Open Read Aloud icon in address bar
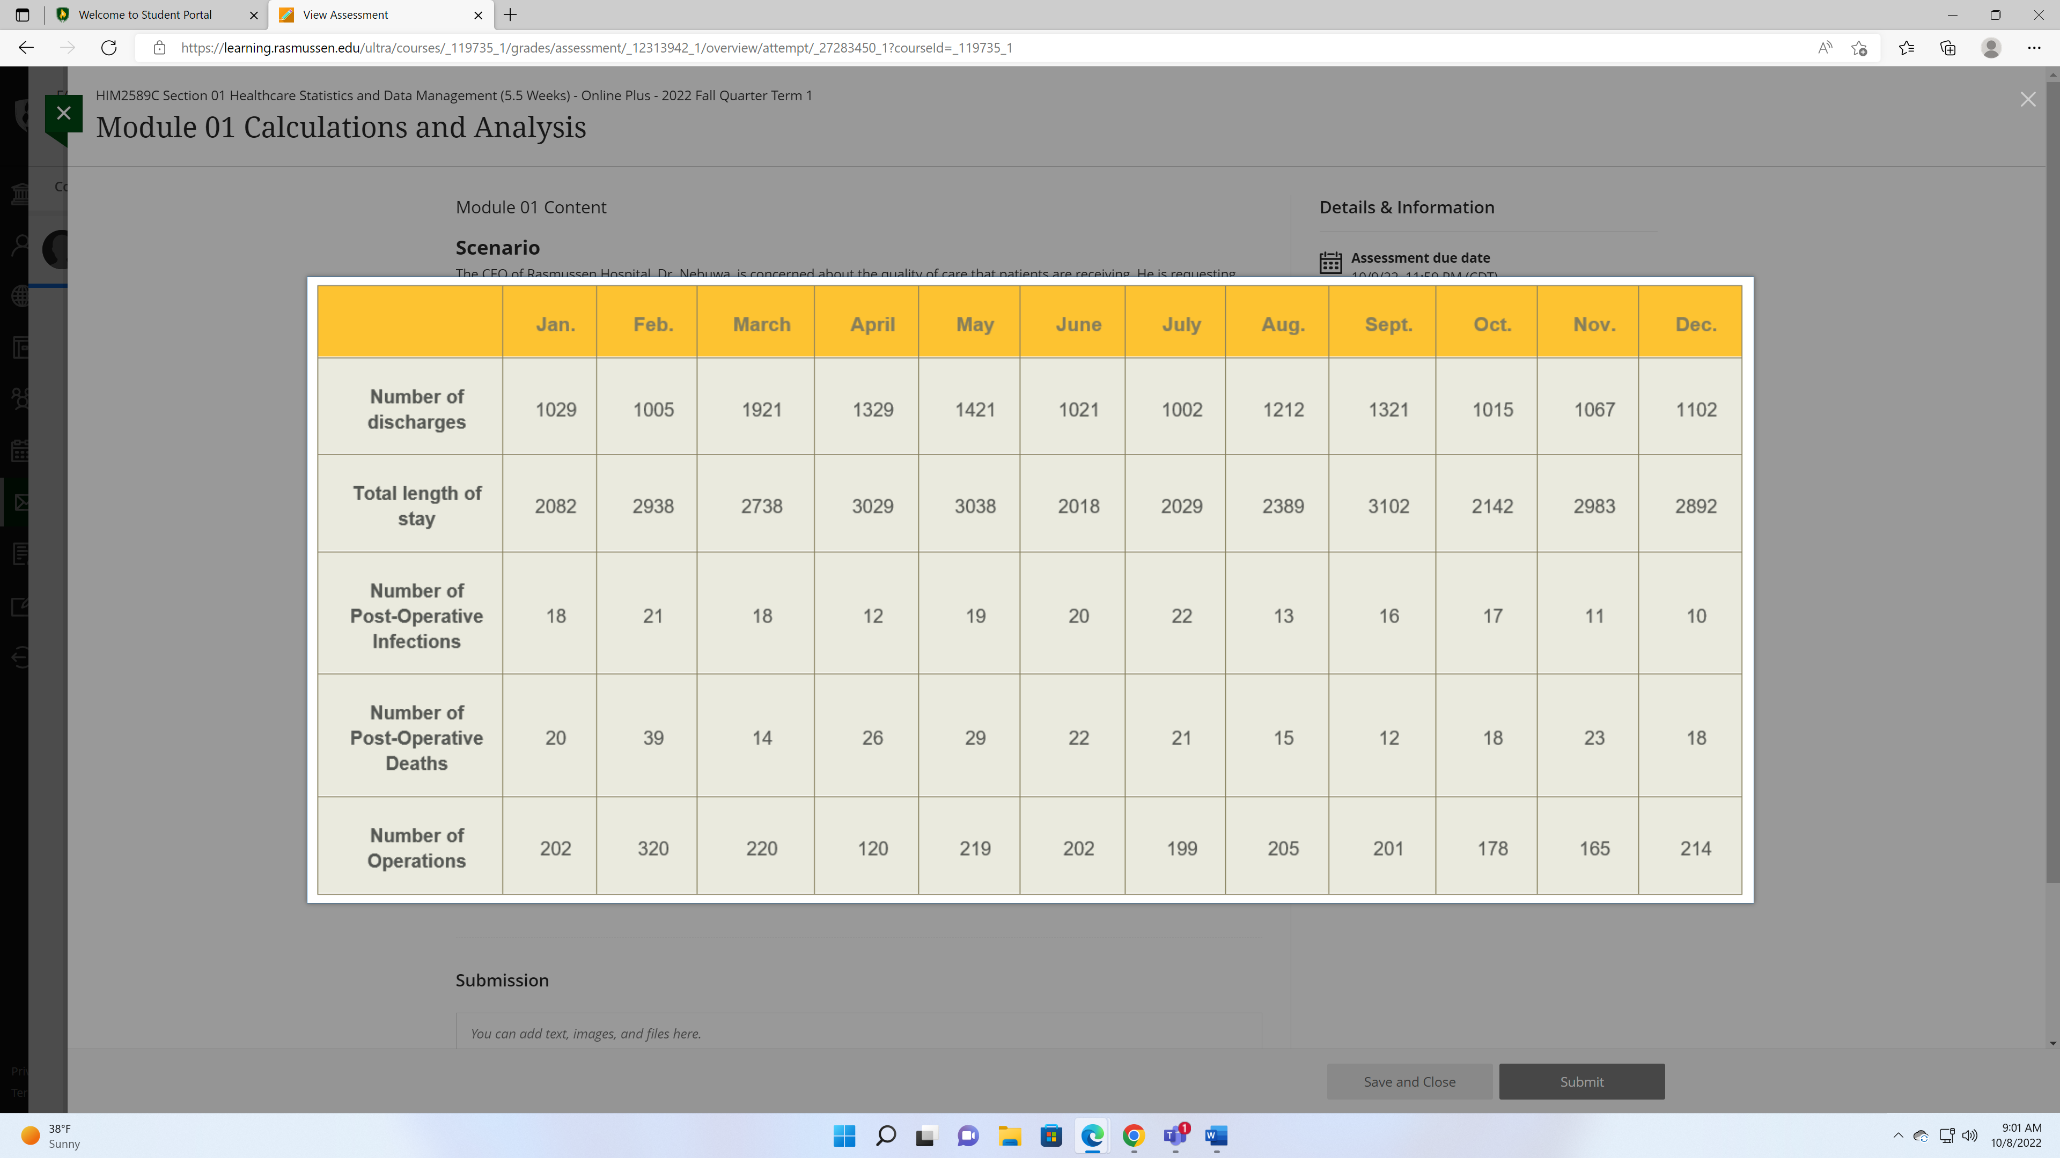The width and height of the screenshot is (2060, 1158). pyautogui.click(x=1825, y=48)
